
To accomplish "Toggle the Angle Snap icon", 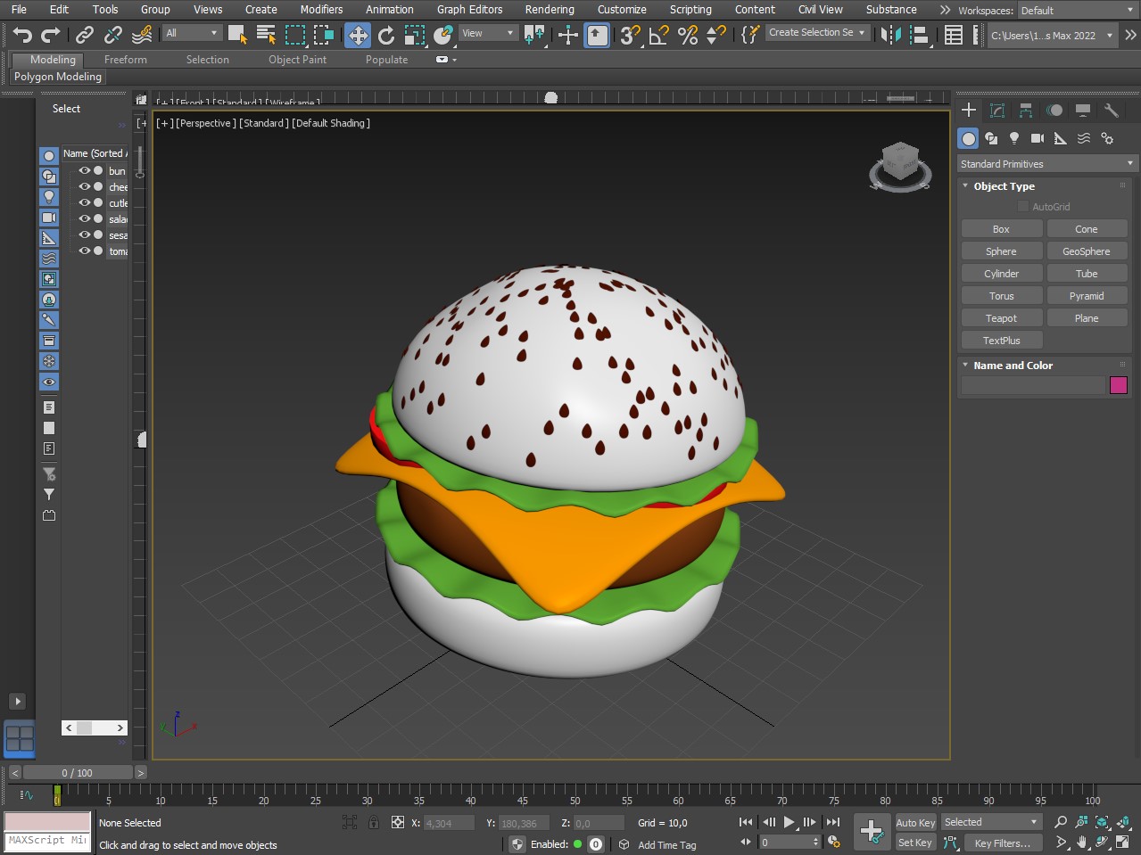I will click(659, 35).
